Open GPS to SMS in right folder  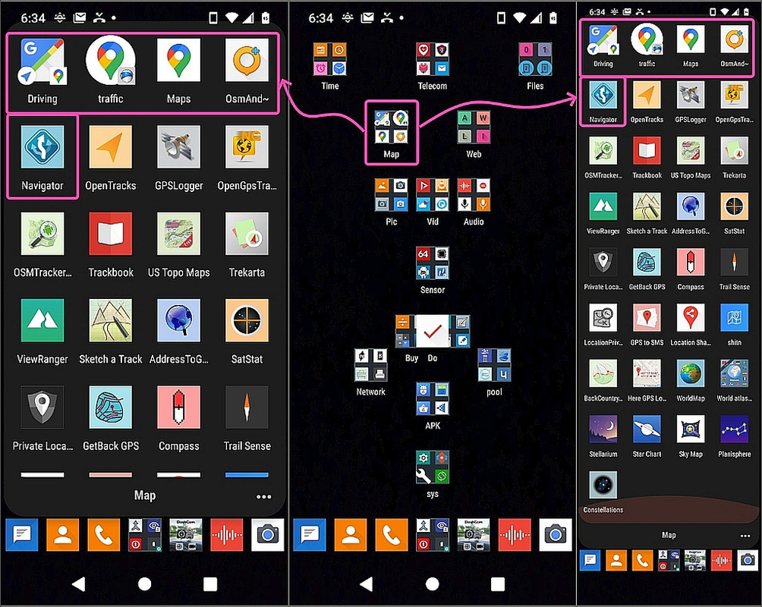[647, 317]
